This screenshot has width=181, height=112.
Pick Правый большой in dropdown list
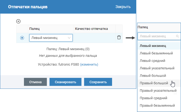(x=154, y=83)
